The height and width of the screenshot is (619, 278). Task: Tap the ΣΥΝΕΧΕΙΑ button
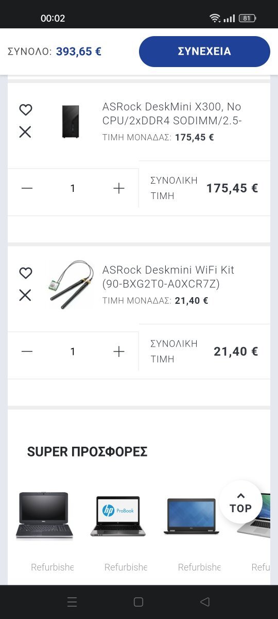click(x=204, y=52)
